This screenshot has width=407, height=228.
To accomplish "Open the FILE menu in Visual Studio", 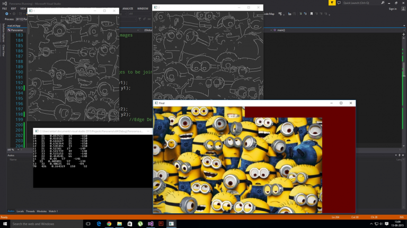I will coord(4,8).
